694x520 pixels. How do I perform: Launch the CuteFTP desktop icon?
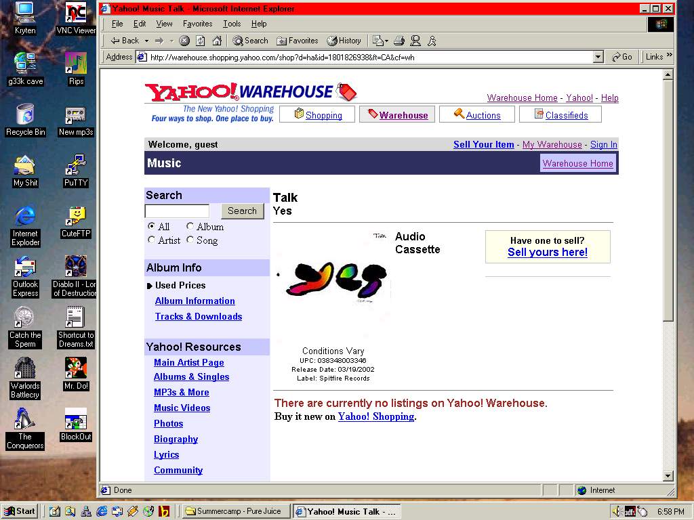(76, 221)
